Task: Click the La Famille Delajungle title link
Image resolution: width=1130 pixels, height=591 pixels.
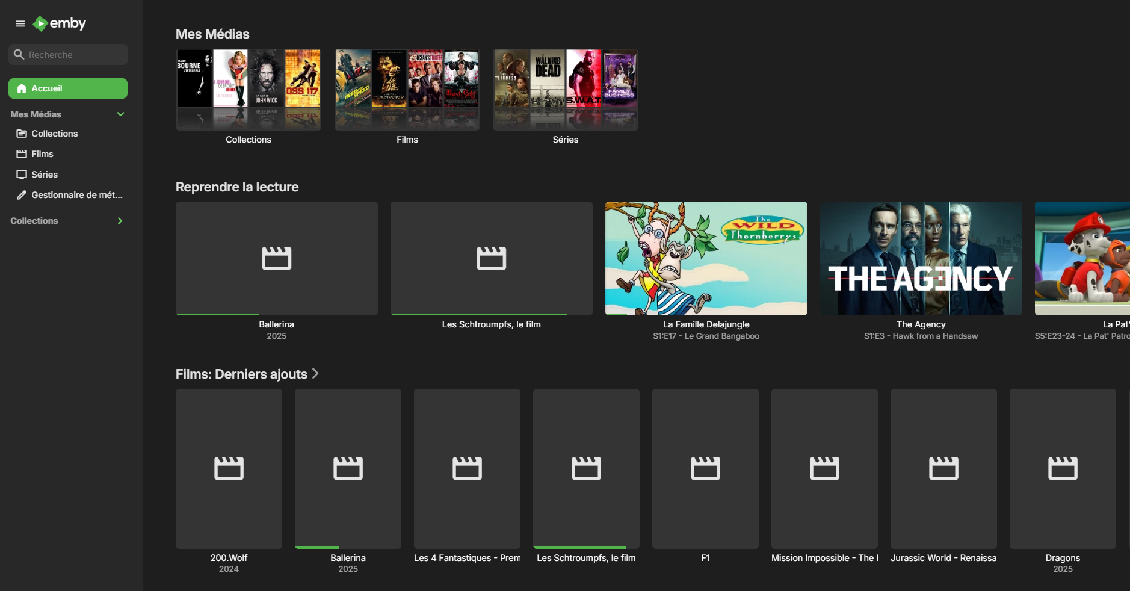Action: coord(706,324)
